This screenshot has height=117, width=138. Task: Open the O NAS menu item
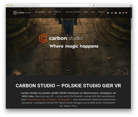click(86, 12)
